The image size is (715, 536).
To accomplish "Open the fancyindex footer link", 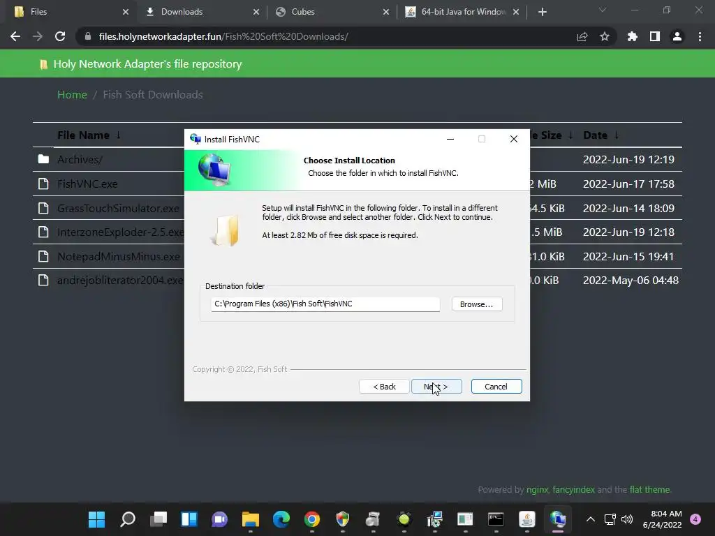I will point(574,489).
